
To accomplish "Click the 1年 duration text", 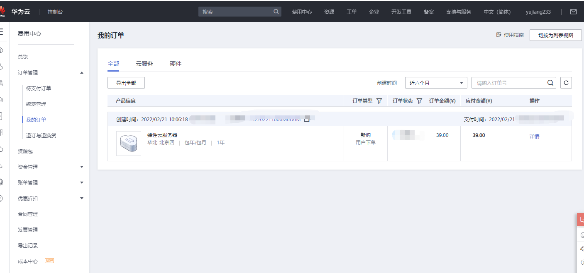I will click(x=221, y=143).
